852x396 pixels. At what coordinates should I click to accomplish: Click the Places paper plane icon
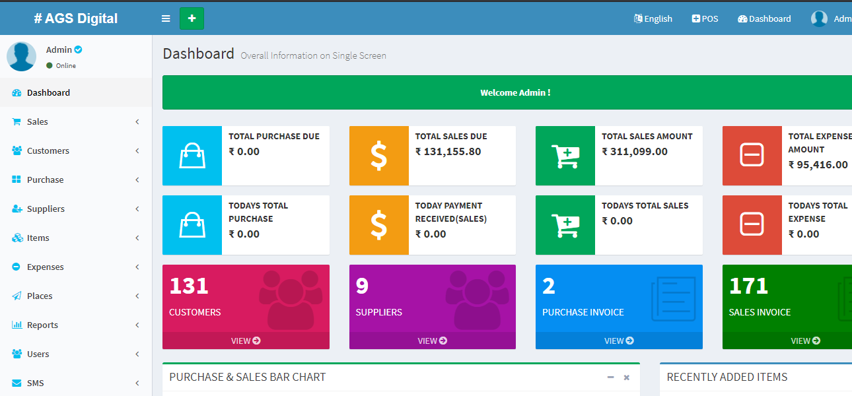pyautogui.click(x=17, y=296)
